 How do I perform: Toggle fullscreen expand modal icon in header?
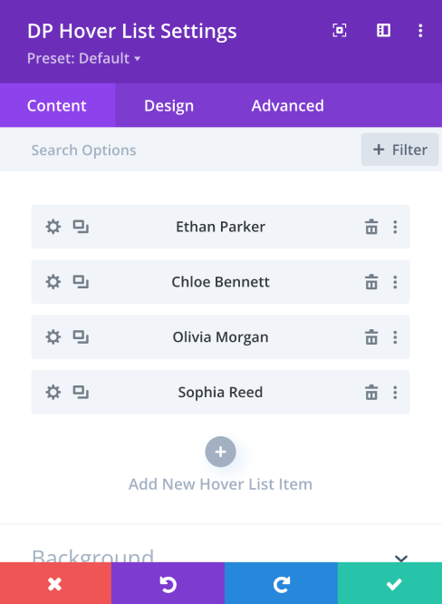[340, 31]
